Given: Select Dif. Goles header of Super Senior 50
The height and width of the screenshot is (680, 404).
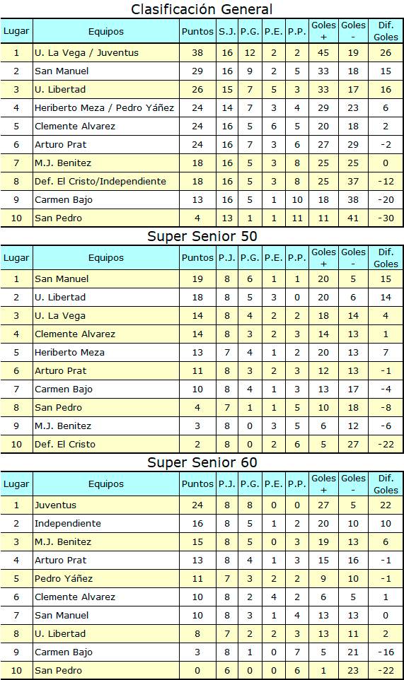Looking at the screenshot, I should click(386, 257).
